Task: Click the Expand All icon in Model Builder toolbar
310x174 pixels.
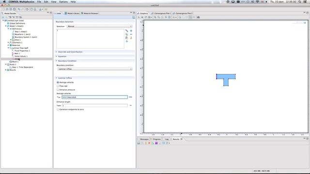Action: click(10, 17)
